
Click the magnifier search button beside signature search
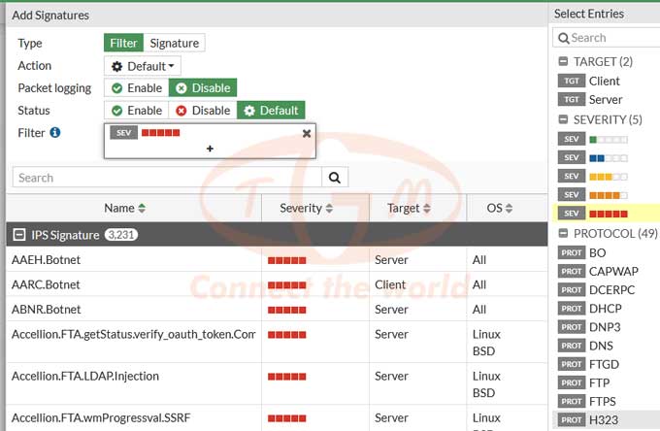335,178
